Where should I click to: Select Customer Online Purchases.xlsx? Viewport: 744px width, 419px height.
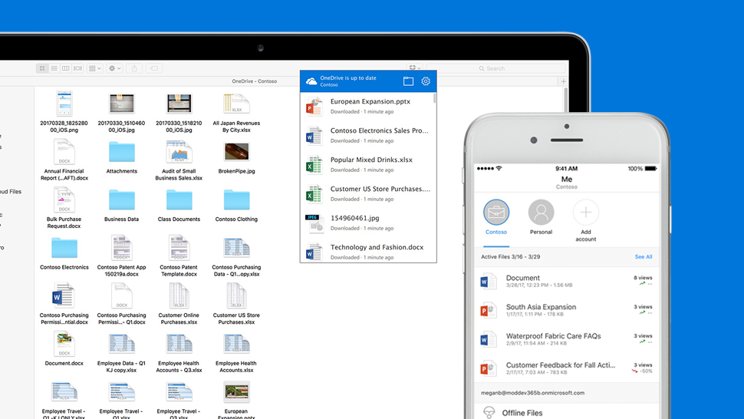[x=179, y=304]
